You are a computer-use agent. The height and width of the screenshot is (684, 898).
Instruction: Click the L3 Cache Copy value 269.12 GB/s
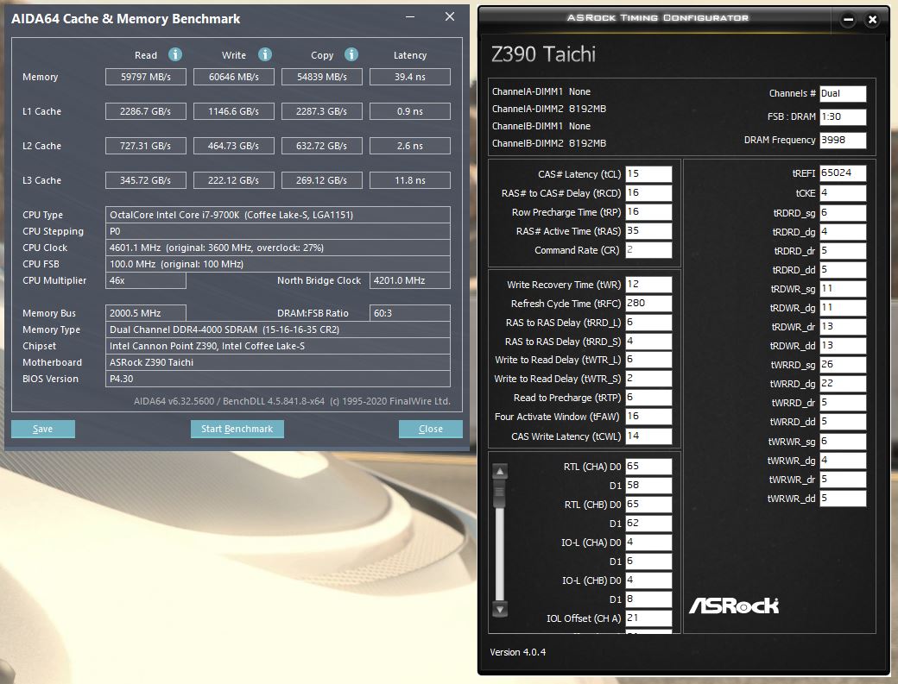(x=322, y=180)
